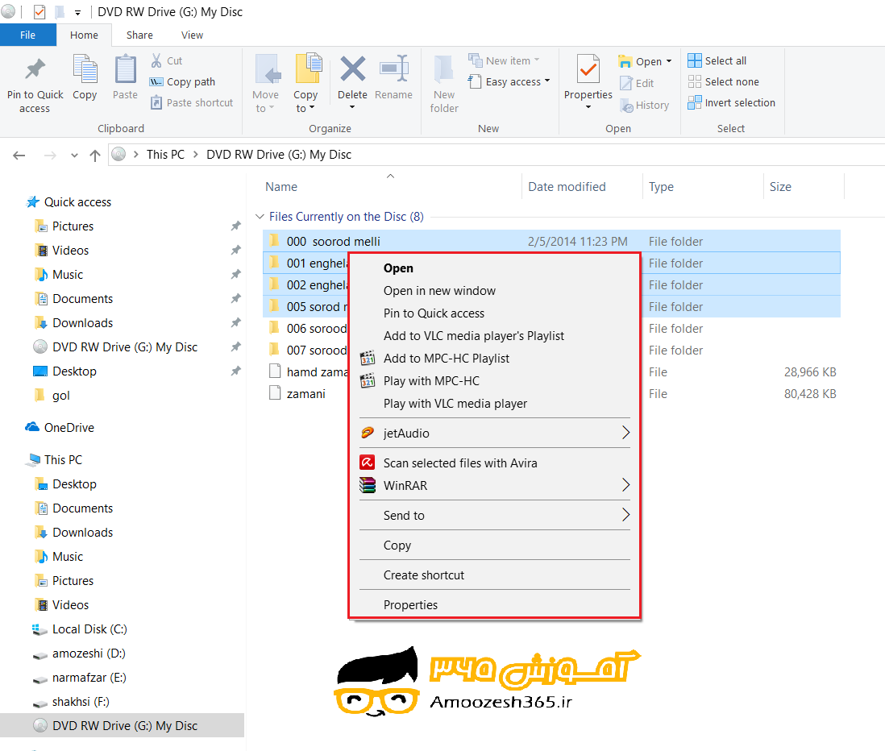Image resolution: width=885 pixels, height=751 pixels.
Task: Sort by the Size column header
Action: pos(780,187)
